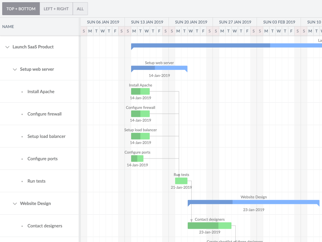
Task: Click 14-Jan-2019 date under Install Apache bar
Action: (141, 98)
